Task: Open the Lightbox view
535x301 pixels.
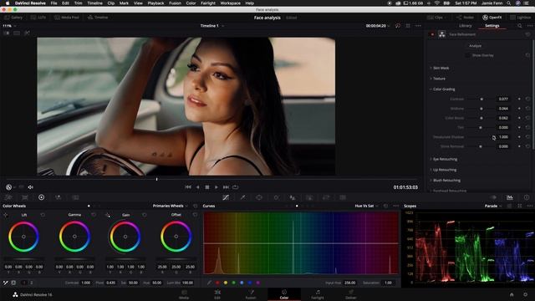Action: (x=521, y=18)
